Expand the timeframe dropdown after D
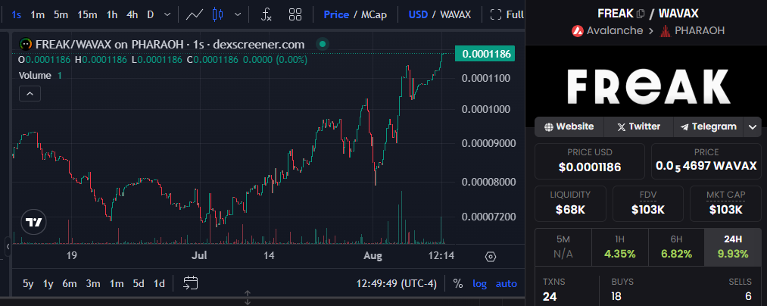Screen dimensions: 767x306 (167, 14)
